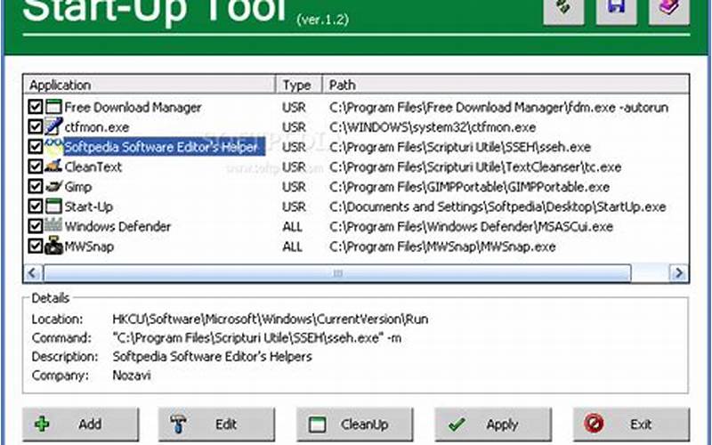This screenshot has width=712, height=445.
Task: Select the Start-Up entry name
Action: 88,207
